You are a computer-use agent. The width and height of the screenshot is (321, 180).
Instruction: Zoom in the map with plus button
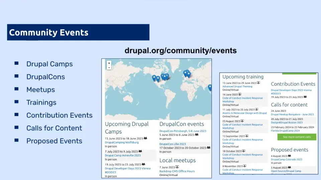[x=109, y=63]
